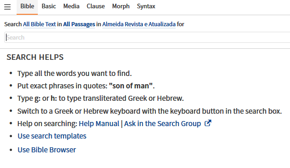The height and width of the screenshot is (168, 290).
Task: Open the Help Manual link
Action: click(99, 123)
